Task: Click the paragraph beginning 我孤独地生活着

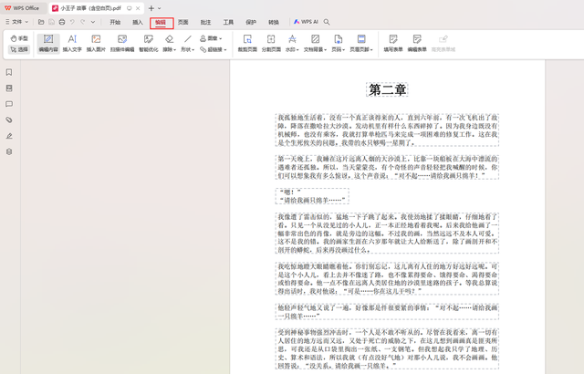Action: pyautogui.click(x=387, y=130)
